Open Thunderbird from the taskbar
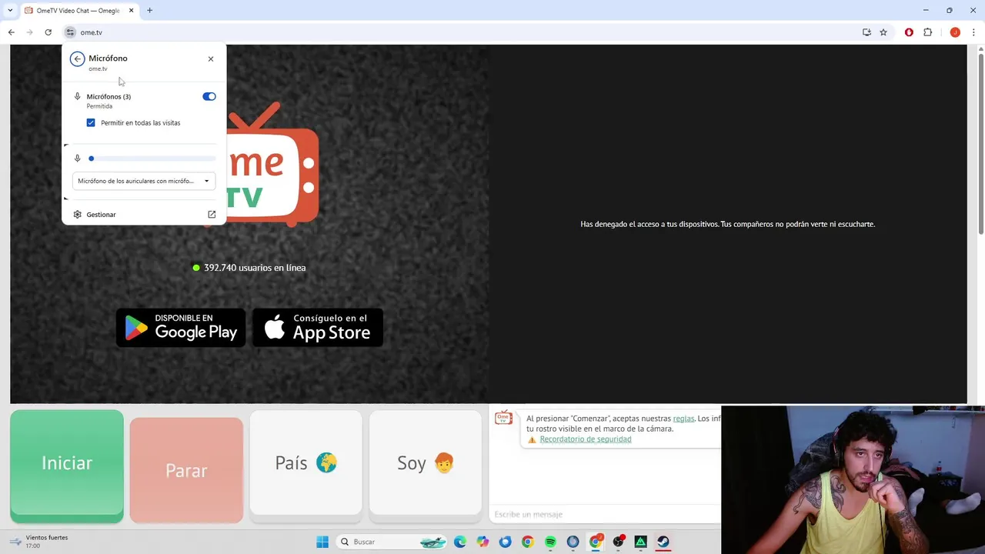The height and width of the screenshot is (554, 985). [x=505, y=542]
